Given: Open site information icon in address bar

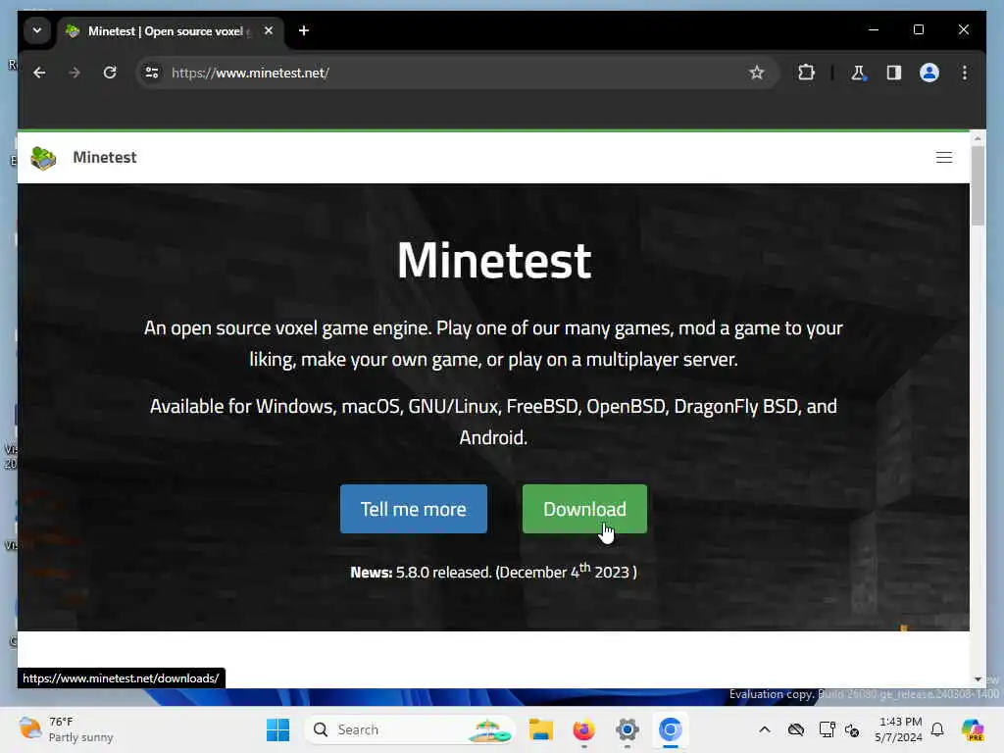Looking at the screenshot, I should click(x=152, y=73).
